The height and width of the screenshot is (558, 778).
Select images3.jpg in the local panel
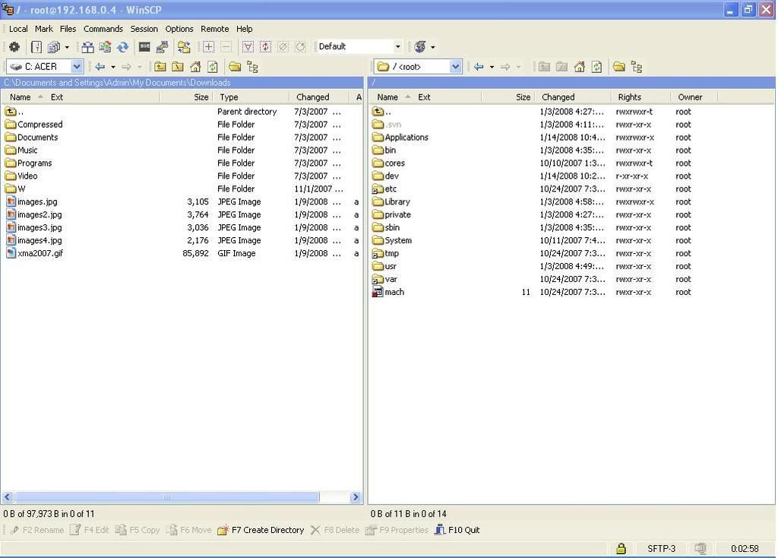pos(33,228)
